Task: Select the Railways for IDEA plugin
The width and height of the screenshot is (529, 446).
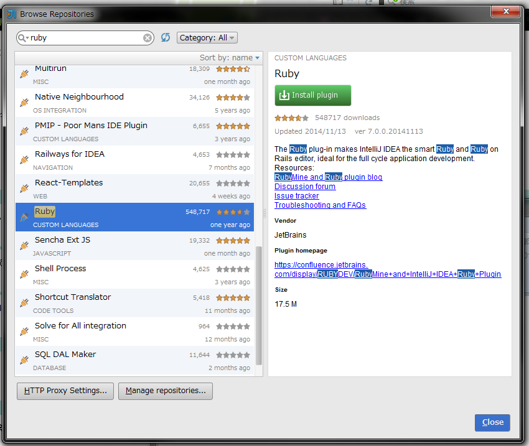Action: pos(134,160)
